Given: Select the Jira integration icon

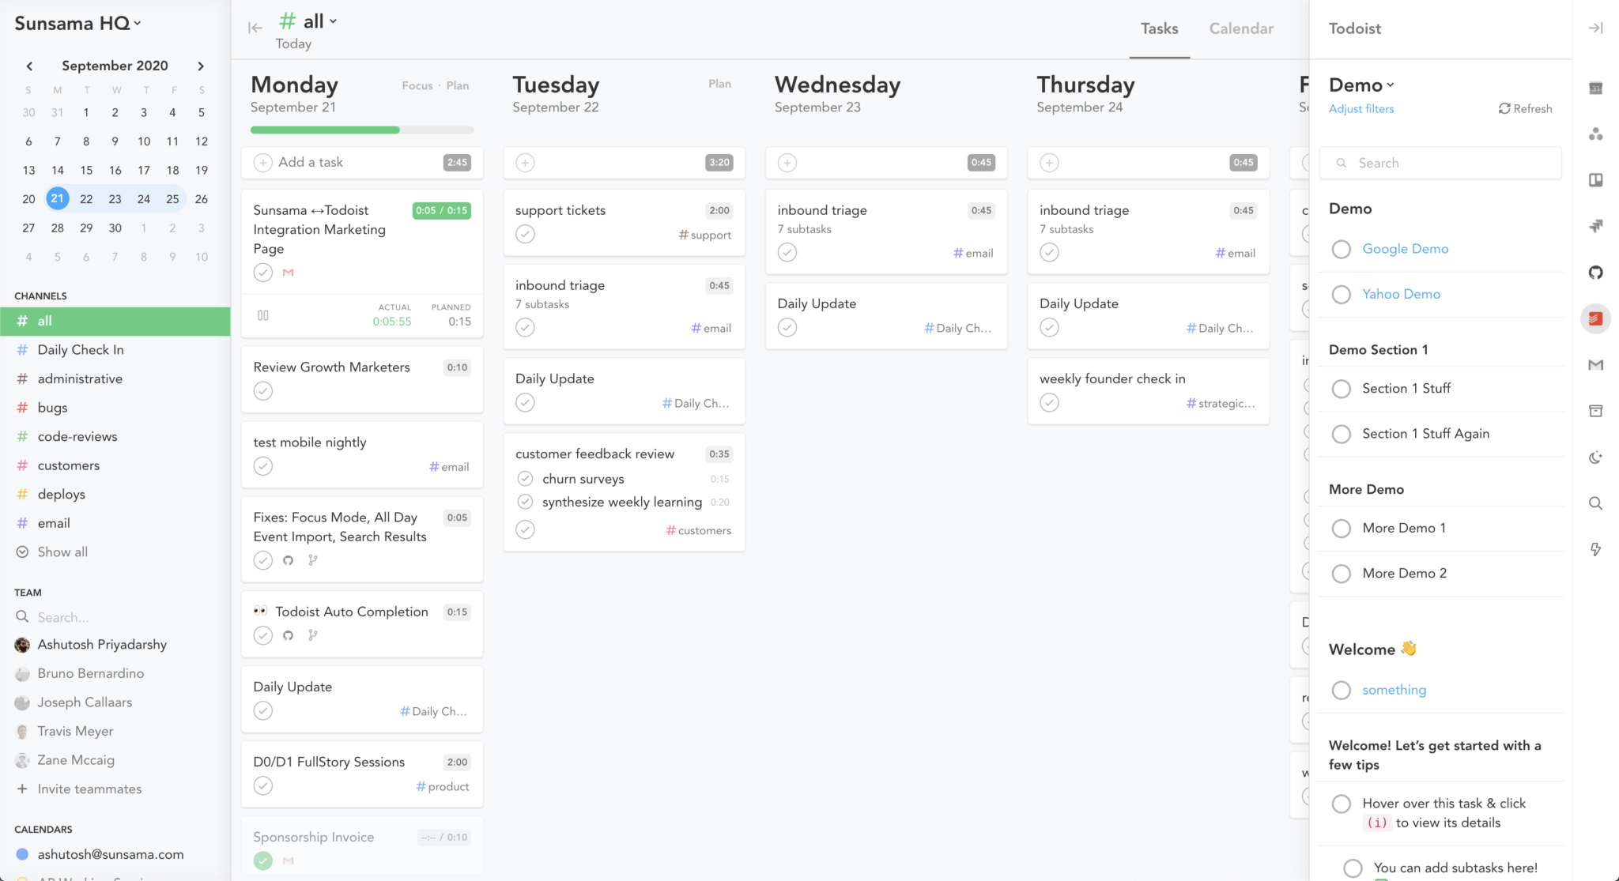Looking at the screenshot, I should (1596, 226).
